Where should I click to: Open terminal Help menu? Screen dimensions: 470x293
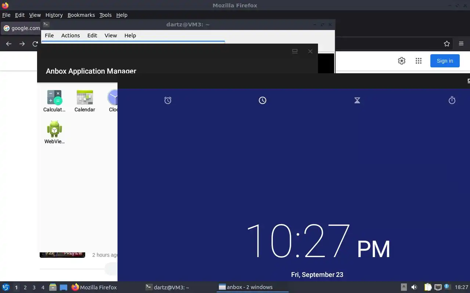[x=130, y=36]
